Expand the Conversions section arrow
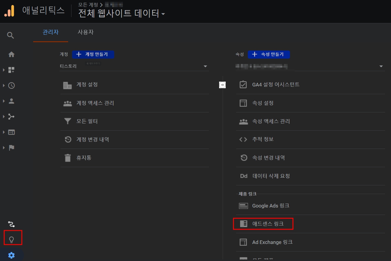Screen dimensions: 391x261 tap(4, 148)
